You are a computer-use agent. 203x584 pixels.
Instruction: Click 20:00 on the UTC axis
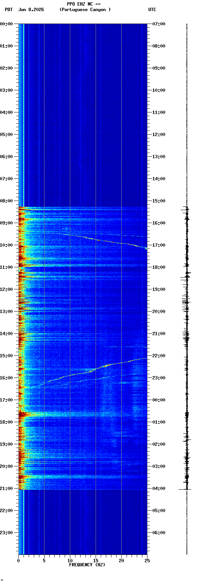pyautogui.click(x=159, y=312)
